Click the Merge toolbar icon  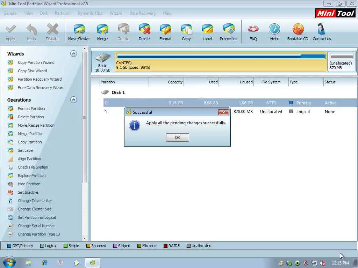[102, 32]
